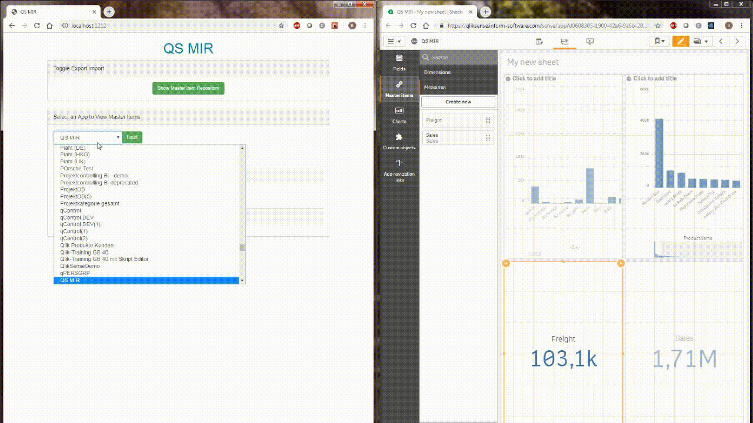Expand the Measures section
The height and width of the screenshot is (423, 753).
click(459, 87)
